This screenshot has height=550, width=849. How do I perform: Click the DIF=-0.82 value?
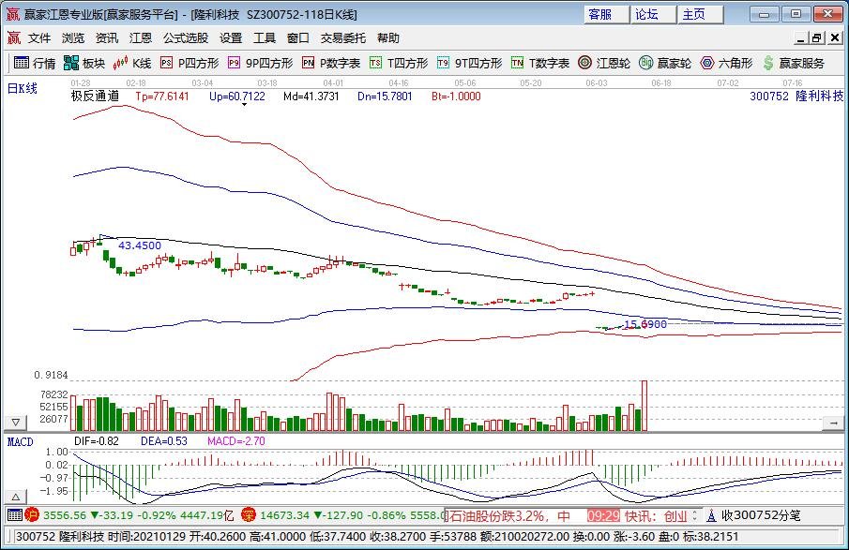tap(97, 441)
